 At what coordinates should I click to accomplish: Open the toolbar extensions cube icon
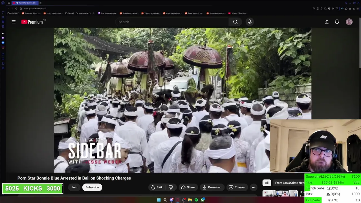[x=346, y=8]
